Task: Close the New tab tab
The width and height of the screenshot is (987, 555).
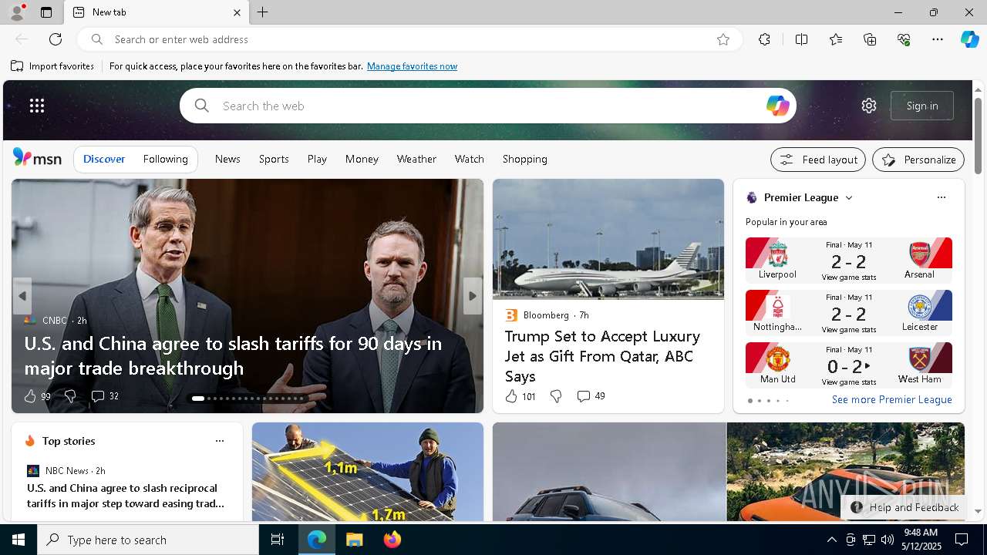Action: 237,12
